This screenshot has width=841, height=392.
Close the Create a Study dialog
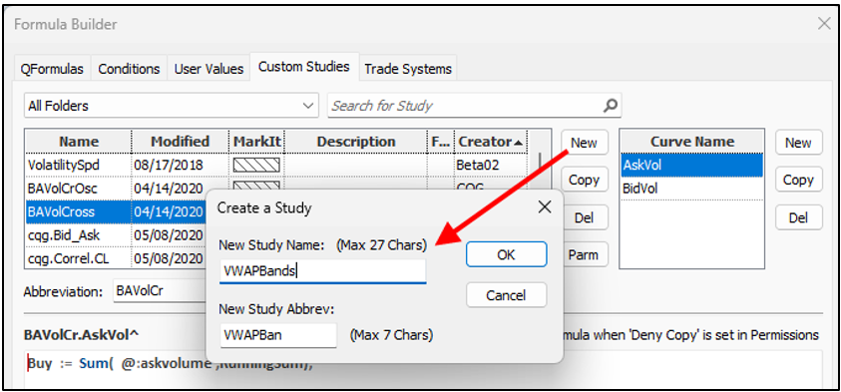point(545,207)
